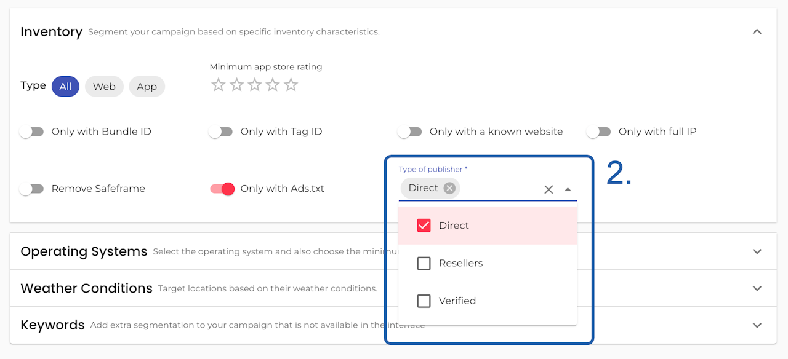Expand the Operating Systems section
Screen dimensions: 788x359
point(757,251)
